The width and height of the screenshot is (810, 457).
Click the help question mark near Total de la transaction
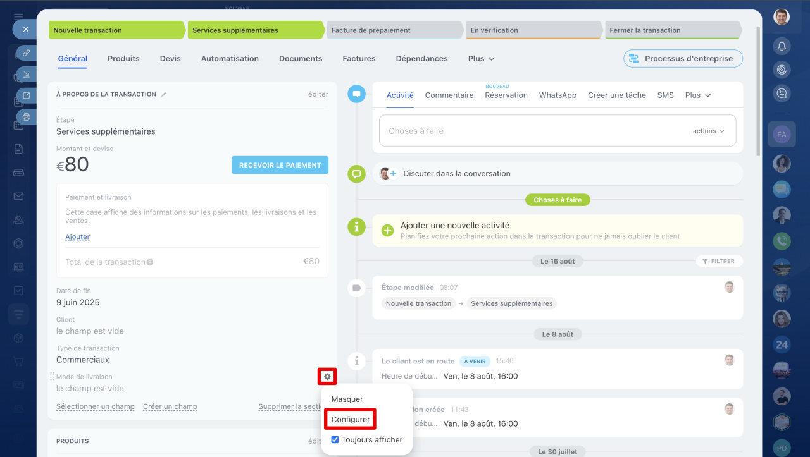pyautogui.click(x=150, y=262)
